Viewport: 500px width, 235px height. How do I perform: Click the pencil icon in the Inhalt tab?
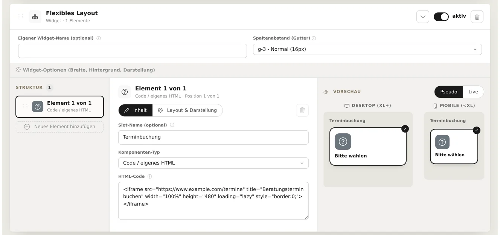[127, 110]
